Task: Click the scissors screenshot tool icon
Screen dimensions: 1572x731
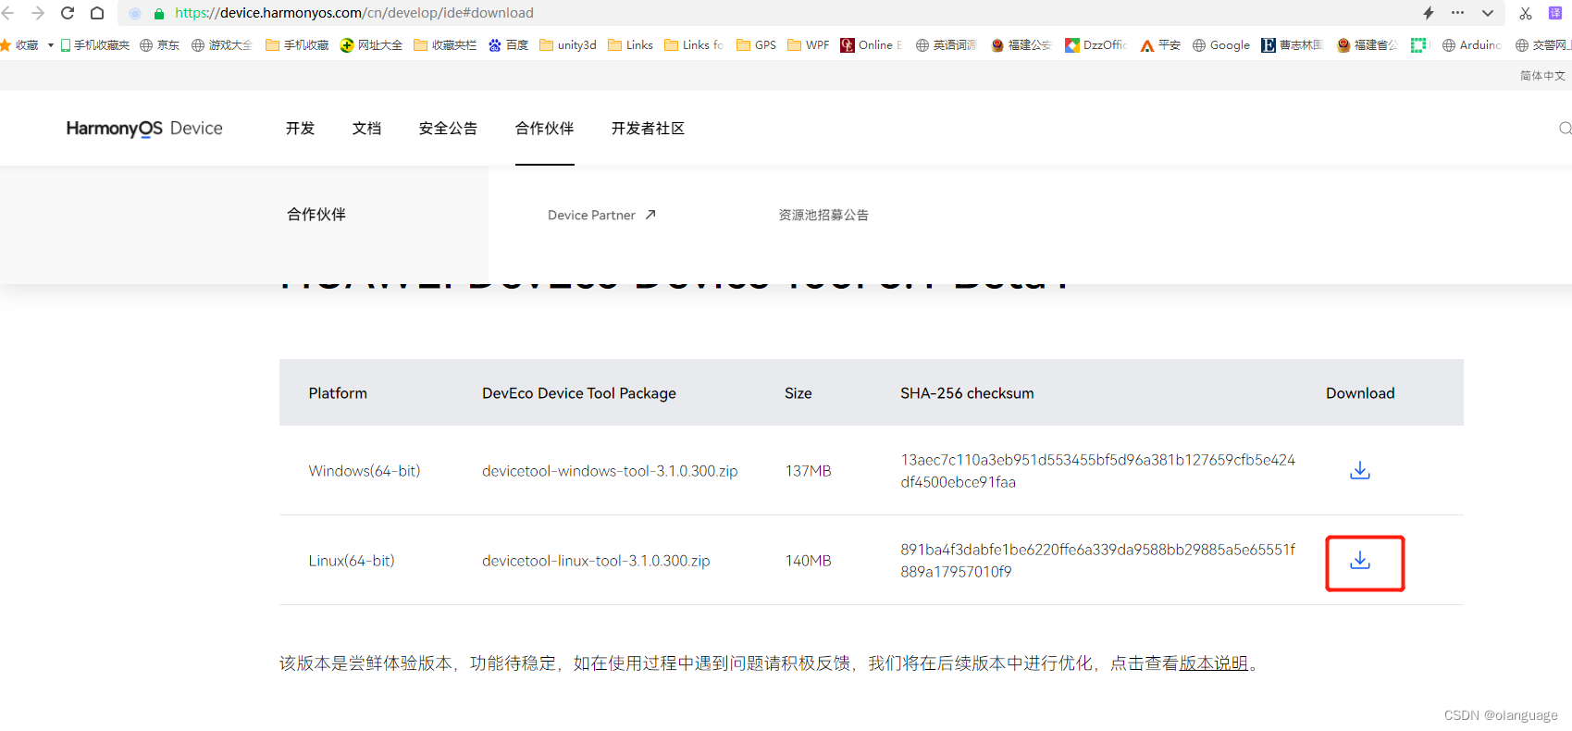Action: [1526, 13]
